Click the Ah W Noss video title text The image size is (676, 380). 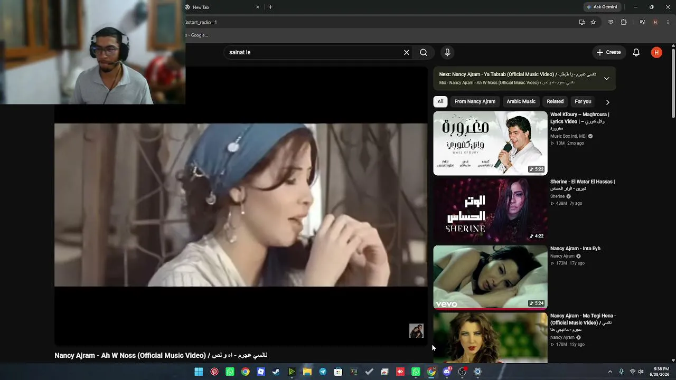(161, 355)
